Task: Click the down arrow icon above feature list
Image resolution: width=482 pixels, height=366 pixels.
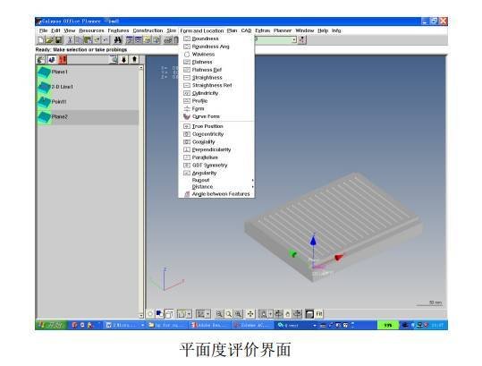Action: click(124, 59)
